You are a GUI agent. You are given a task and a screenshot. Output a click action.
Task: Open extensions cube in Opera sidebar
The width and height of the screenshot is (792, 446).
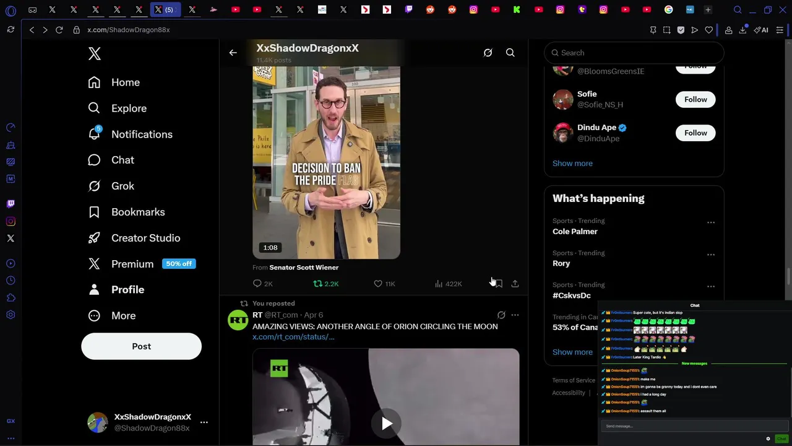pos(11,298)
